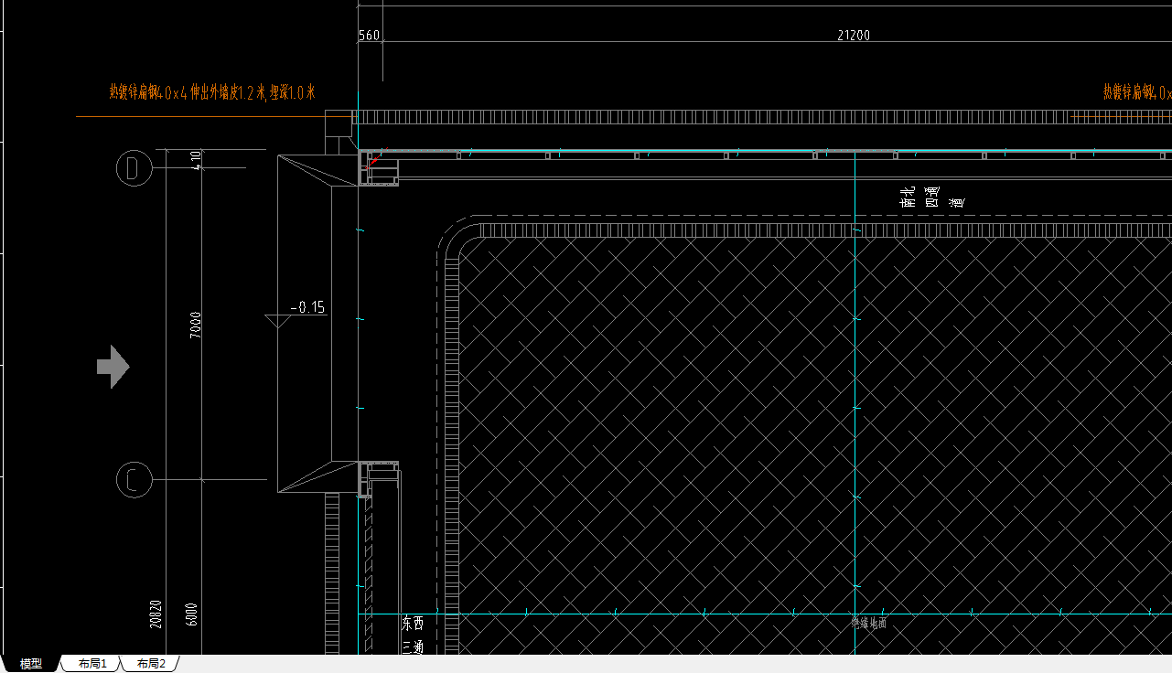Image resolution: width=1172 pixels, height=673 pixels.
Task: Select the 7000 vertical dimension text
Action: click(x=195, y=325)
